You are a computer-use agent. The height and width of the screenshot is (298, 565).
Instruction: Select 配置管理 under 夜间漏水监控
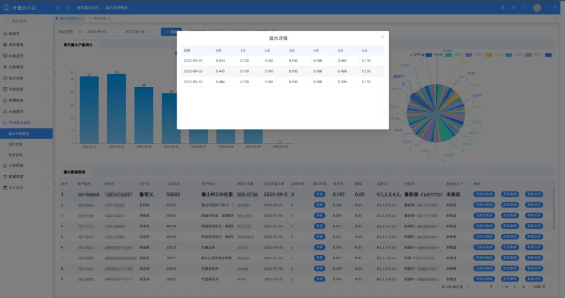click(17, 155)
